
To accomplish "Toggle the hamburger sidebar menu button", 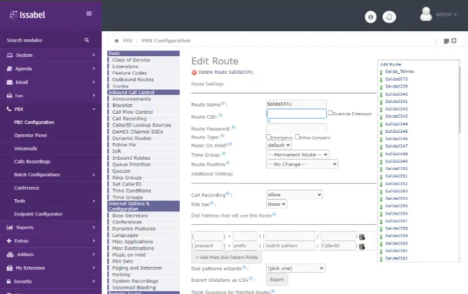I will (x=89, y=14).
